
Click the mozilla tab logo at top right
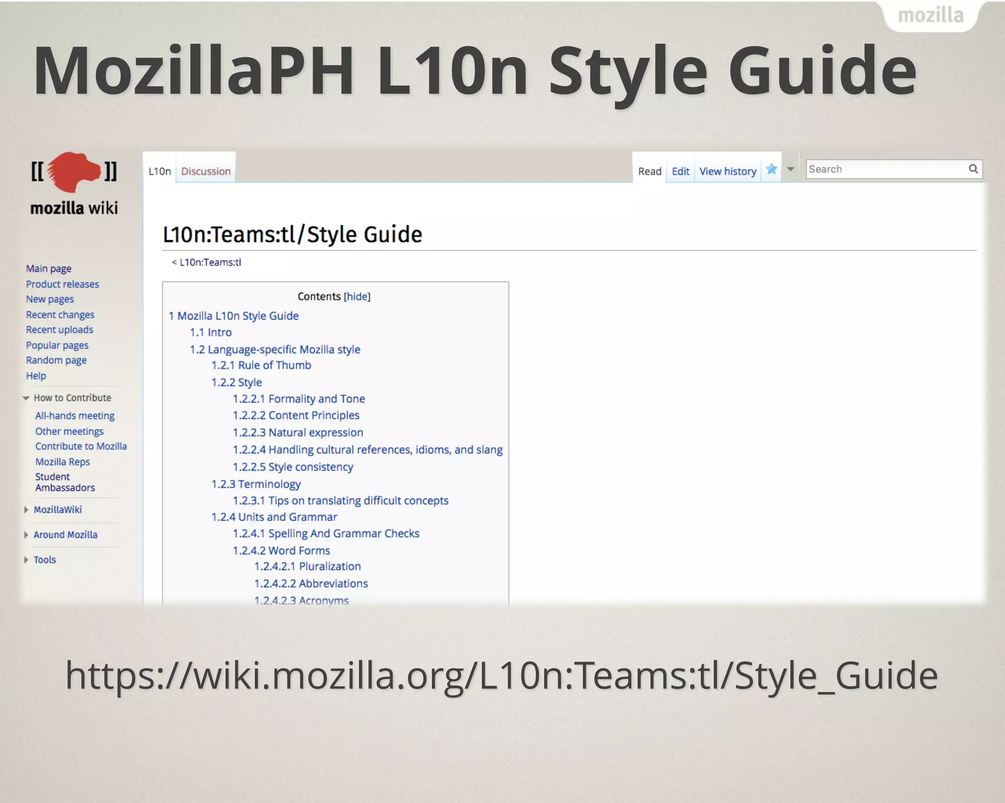[930, 16]
